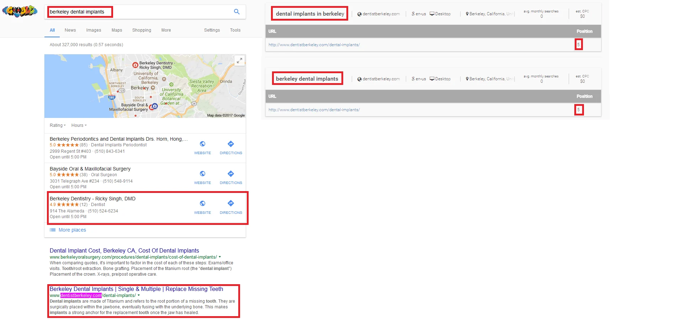Click Desktop monitor icon in second keyword row
This screenshot has width=675, height=319.
pyautogui.click(x=432, y=79)
